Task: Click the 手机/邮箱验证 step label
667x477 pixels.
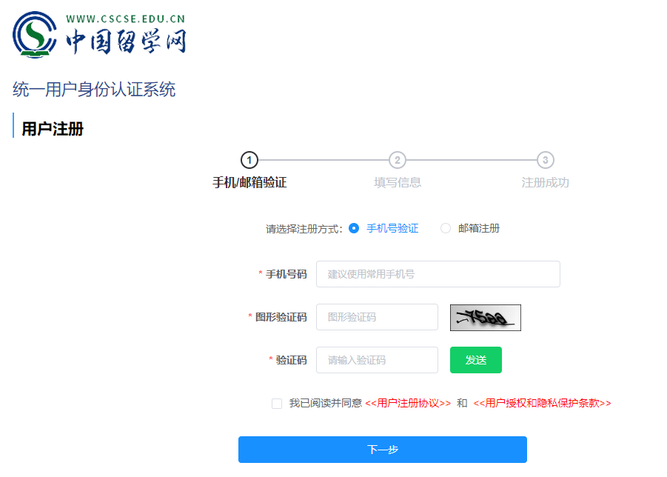Action: [x=249, y=182]
